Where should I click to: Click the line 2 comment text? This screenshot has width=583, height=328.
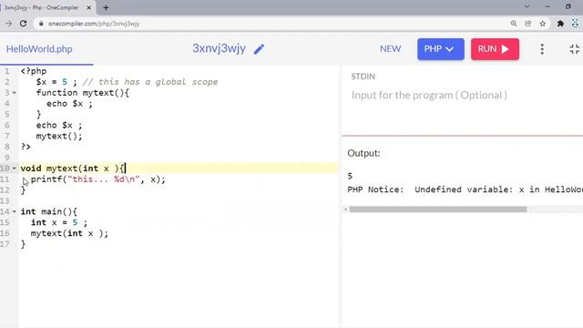tap(150, 82)
